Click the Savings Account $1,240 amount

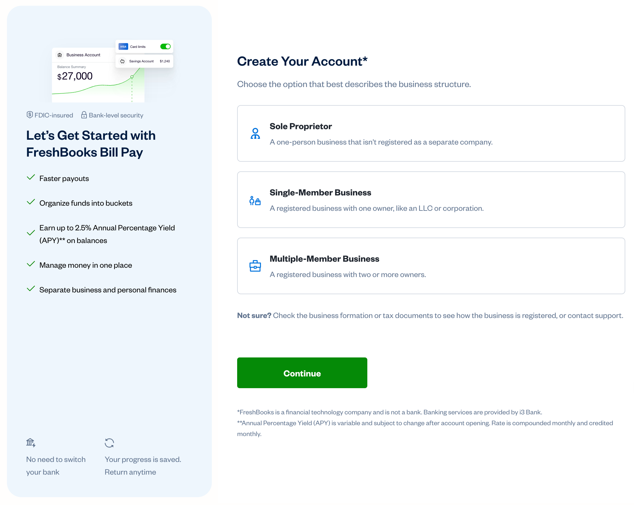click(165, 61)
